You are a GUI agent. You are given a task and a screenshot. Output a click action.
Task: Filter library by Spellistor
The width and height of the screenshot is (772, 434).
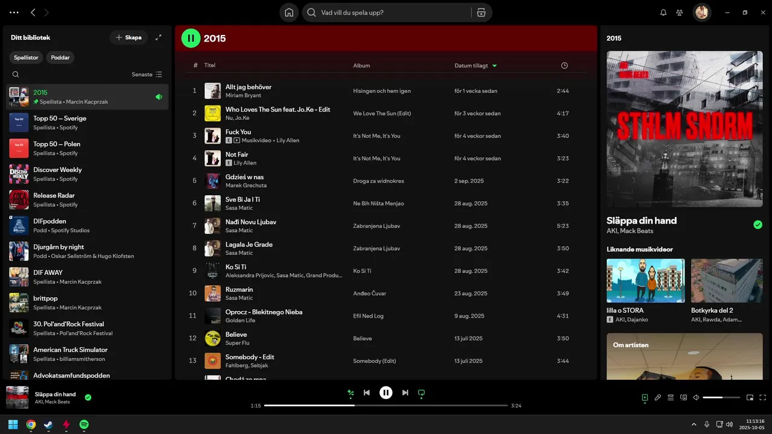(27, 58)
